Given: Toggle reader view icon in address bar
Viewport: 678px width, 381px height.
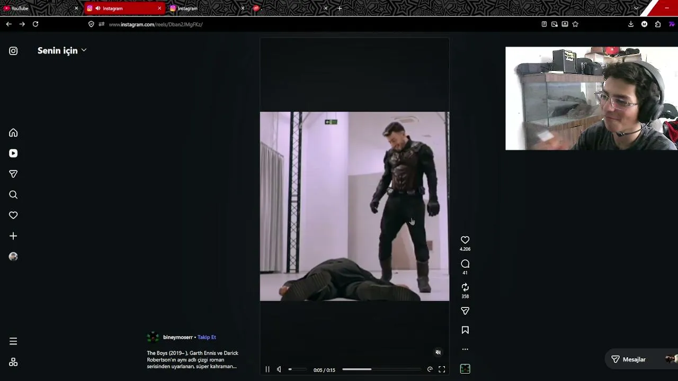Looking at the screenshot, I should pyautogui.click(x=544, y=24).
